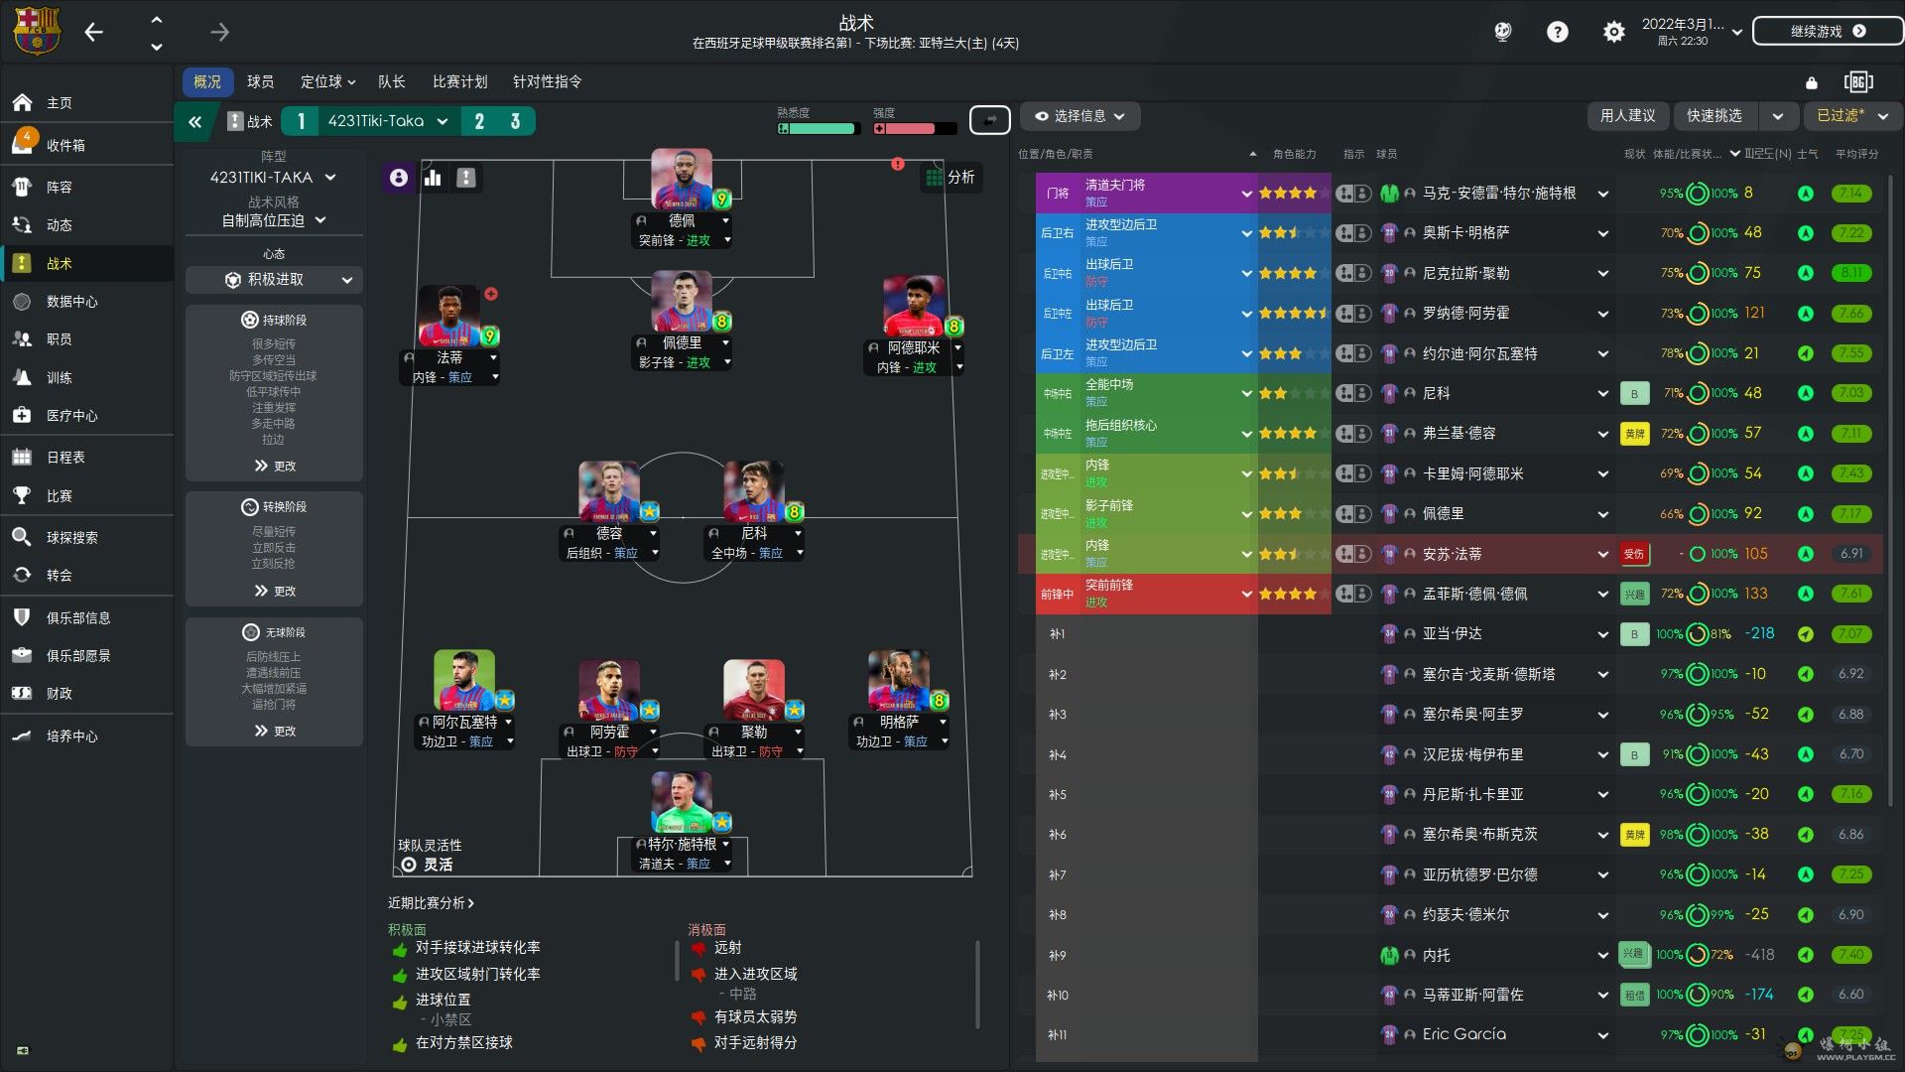The width and height of the screenshot is (1905, 1072).
Task: Open 训练 training in sidebar
Action: [87, 377]
